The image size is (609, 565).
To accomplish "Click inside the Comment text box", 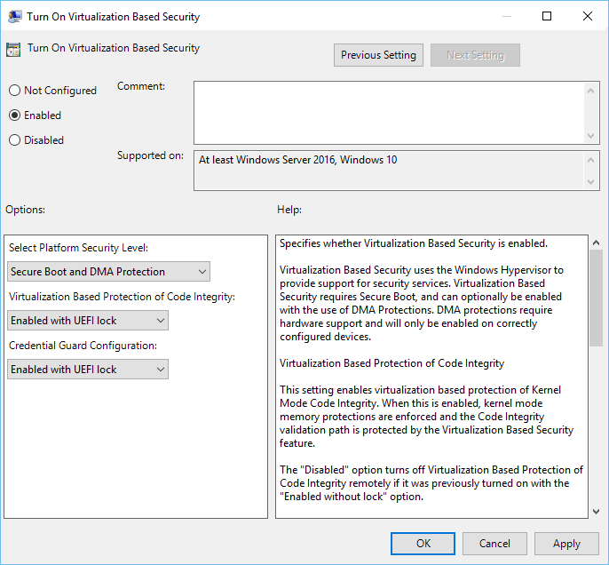I will point(389,111).
